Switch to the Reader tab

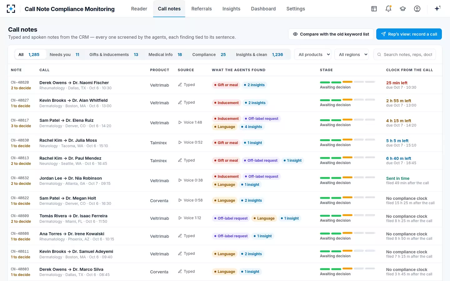click(x=139, y=9)
